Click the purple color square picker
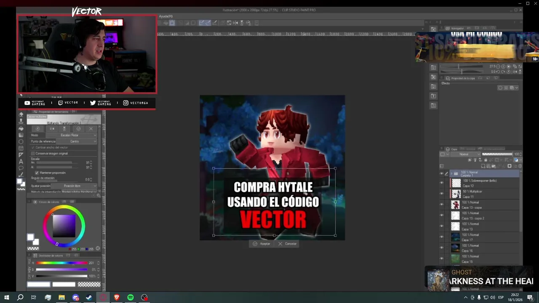The width and height of the screenshot is (539, 303). coord(64,226)
